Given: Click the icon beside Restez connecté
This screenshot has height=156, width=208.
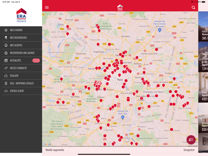Looking at the screenshot, I should tap(6, 68).
